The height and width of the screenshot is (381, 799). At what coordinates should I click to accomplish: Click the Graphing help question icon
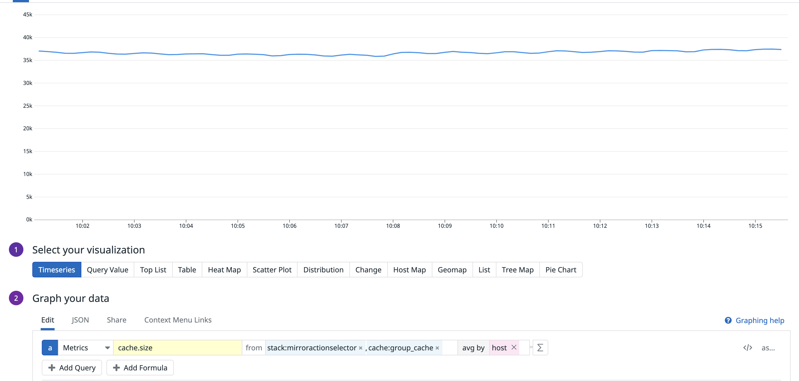coord(728,320)
